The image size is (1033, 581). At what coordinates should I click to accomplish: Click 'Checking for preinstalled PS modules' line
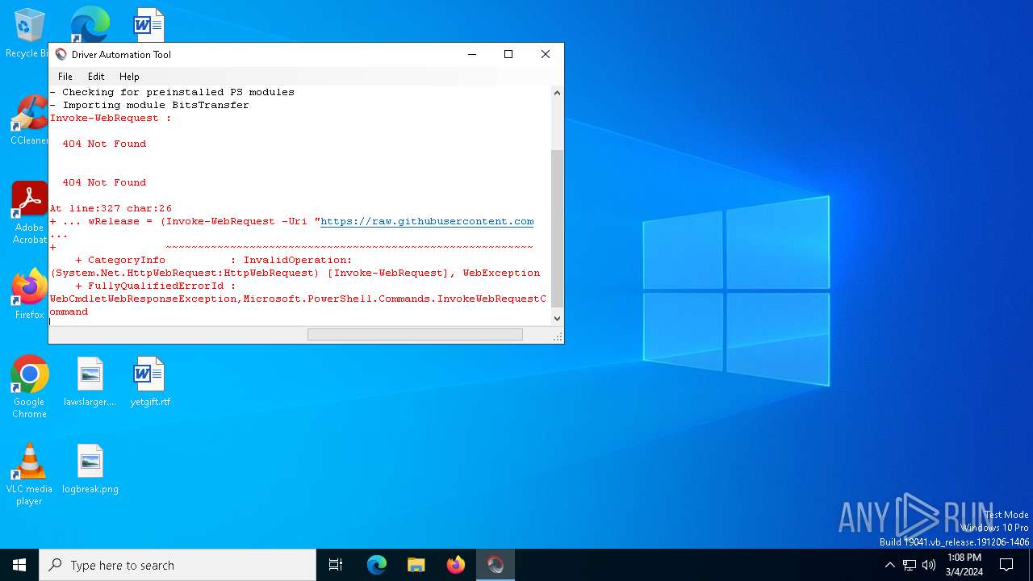pos(172,92)
